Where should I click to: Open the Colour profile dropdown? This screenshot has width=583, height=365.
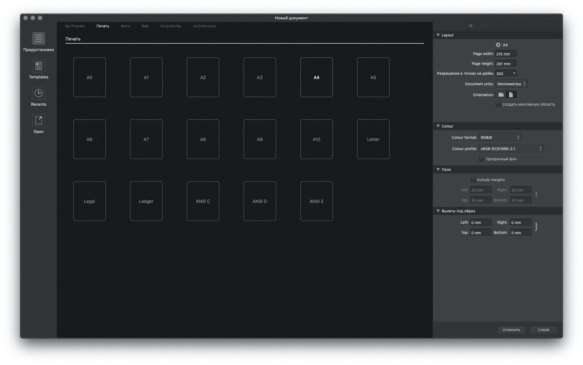point(511,149)
